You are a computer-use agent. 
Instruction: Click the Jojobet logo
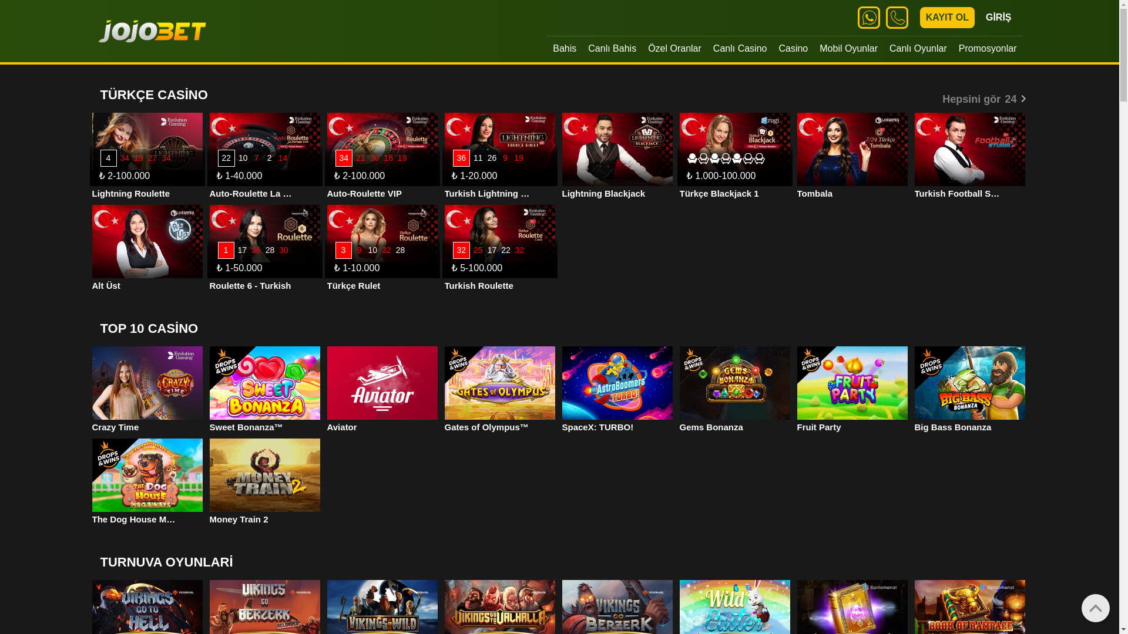coord(152,31)
